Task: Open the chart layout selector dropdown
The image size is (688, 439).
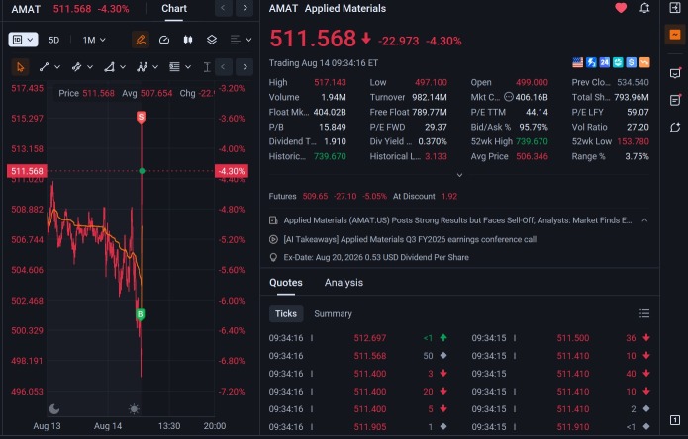Action: 23,40
